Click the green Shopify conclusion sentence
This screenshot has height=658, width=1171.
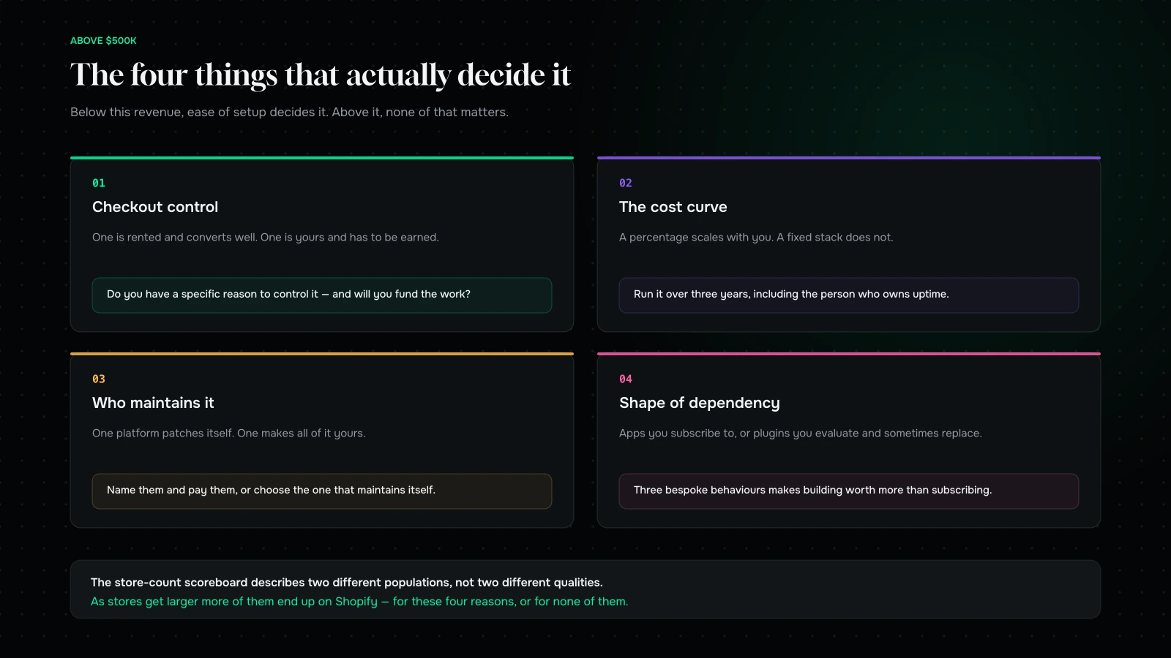pos(359,602)
